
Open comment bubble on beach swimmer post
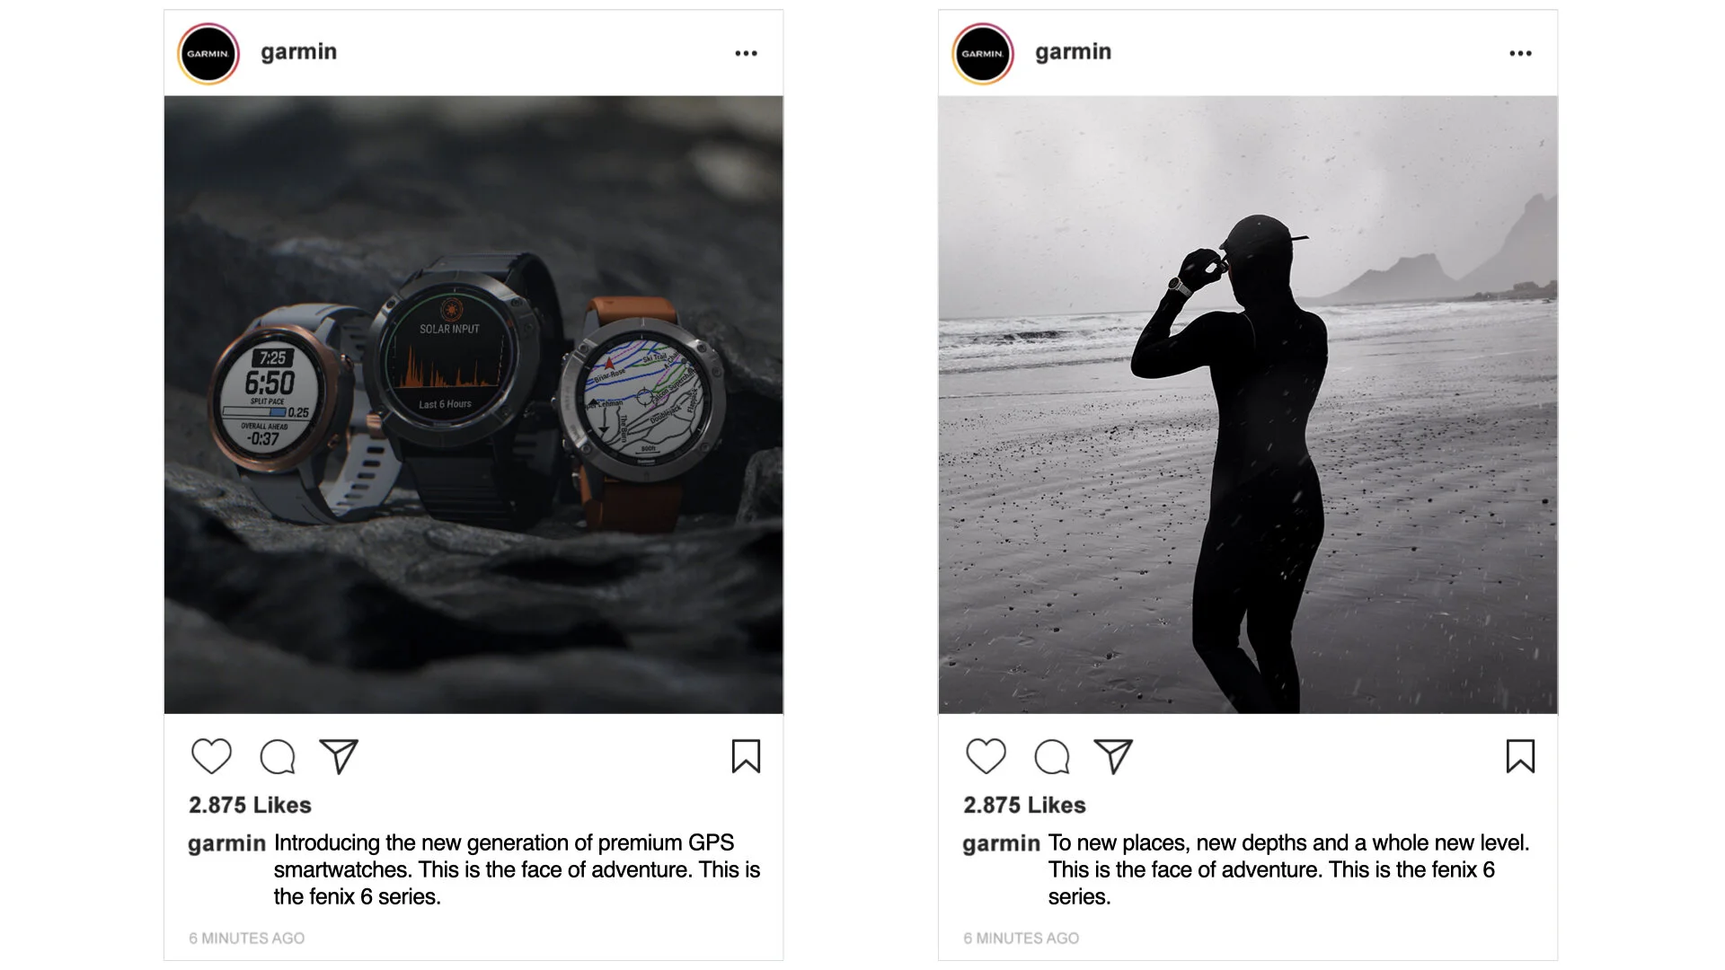coord(1052,757)
